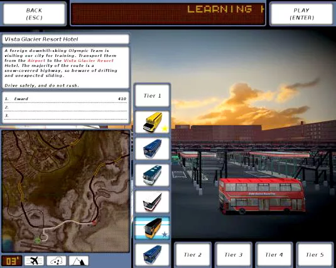
Task: Choose the dark blue city bus thumbnail
Action: click(x=153, y=148)
